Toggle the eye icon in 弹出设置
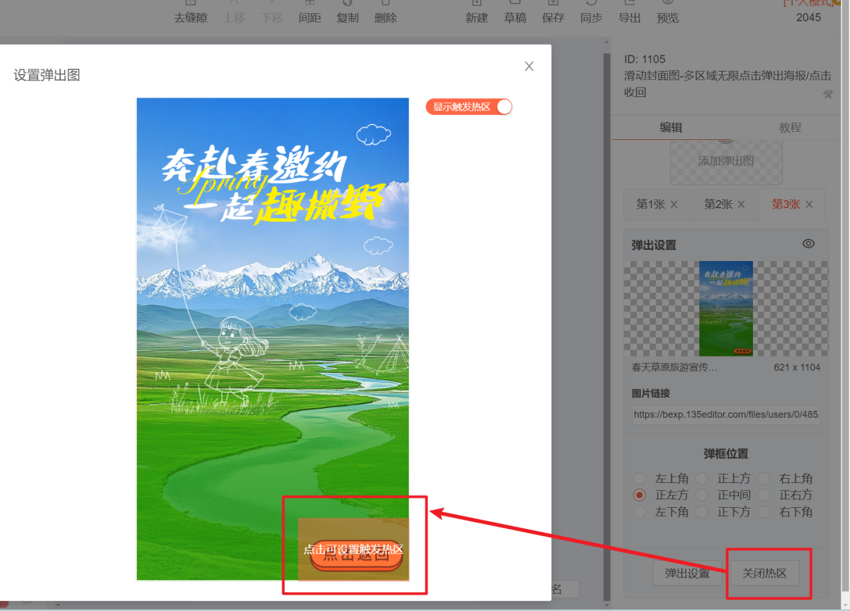 (x=808, y=244)
